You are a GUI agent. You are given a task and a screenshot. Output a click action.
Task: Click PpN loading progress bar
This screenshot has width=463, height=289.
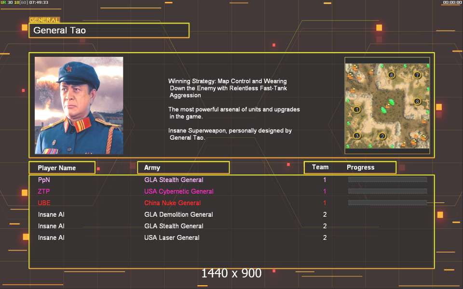pyautogui.click(x=387, y=180)
